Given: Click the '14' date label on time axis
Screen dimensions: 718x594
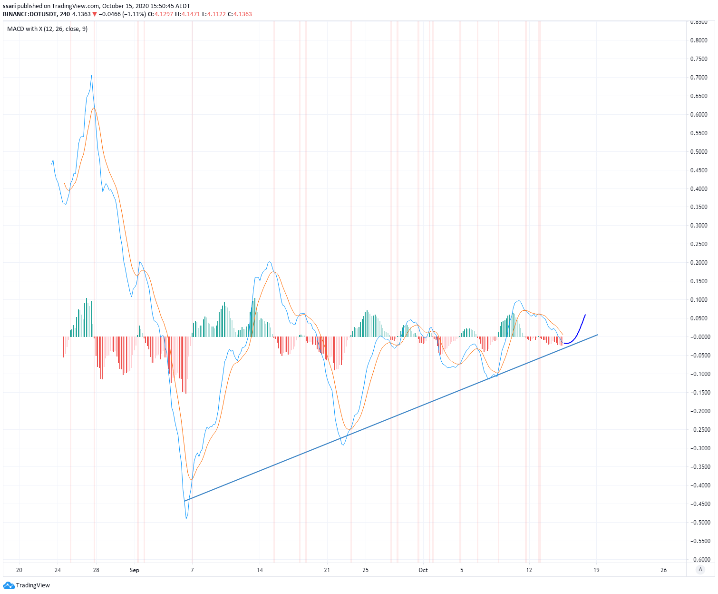Looking at the screenshot, I should tap(260, 570).
